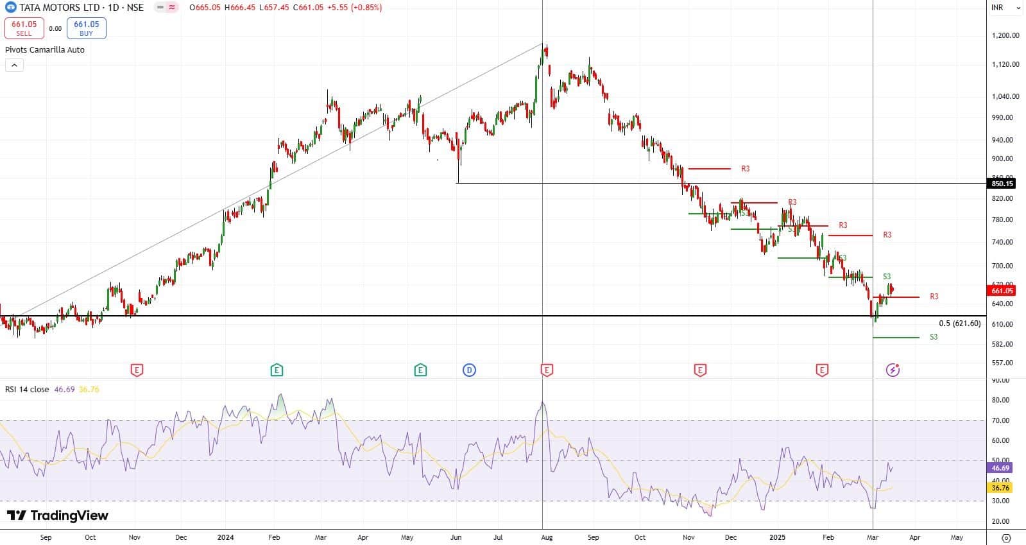Click the purple lightning latest-news icon
Image resolution: width=1026 pixels, height=545 pixels.
893,370
